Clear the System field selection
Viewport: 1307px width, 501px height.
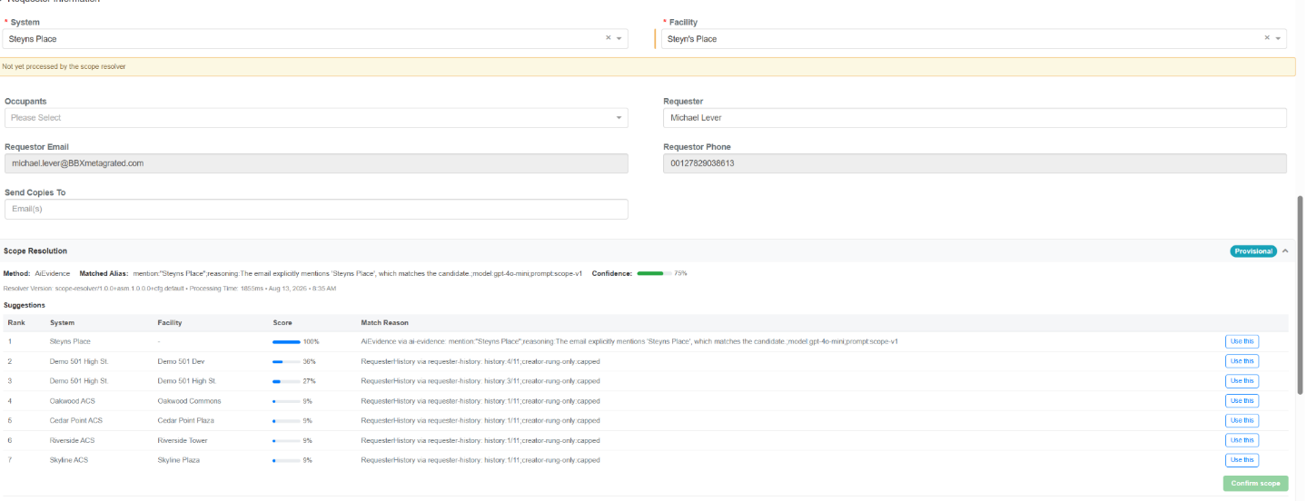pyautogui.click(x=609, y=38)
